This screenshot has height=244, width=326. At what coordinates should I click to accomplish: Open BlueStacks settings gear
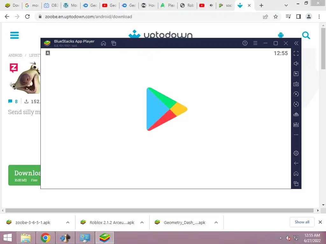[296, 153]
